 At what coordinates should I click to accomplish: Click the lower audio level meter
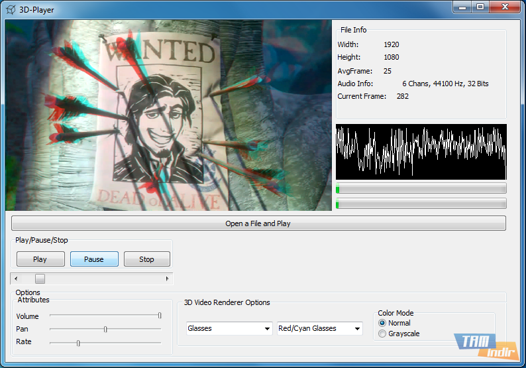[x=421, y=203]
